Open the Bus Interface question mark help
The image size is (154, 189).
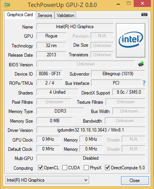144,83
